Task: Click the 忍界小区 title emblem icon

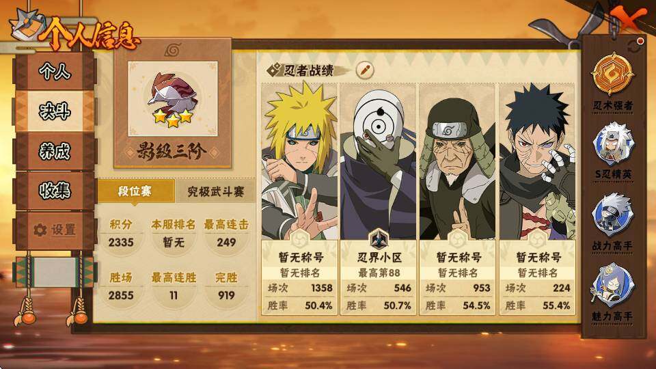Action: [x=379, y=240]
